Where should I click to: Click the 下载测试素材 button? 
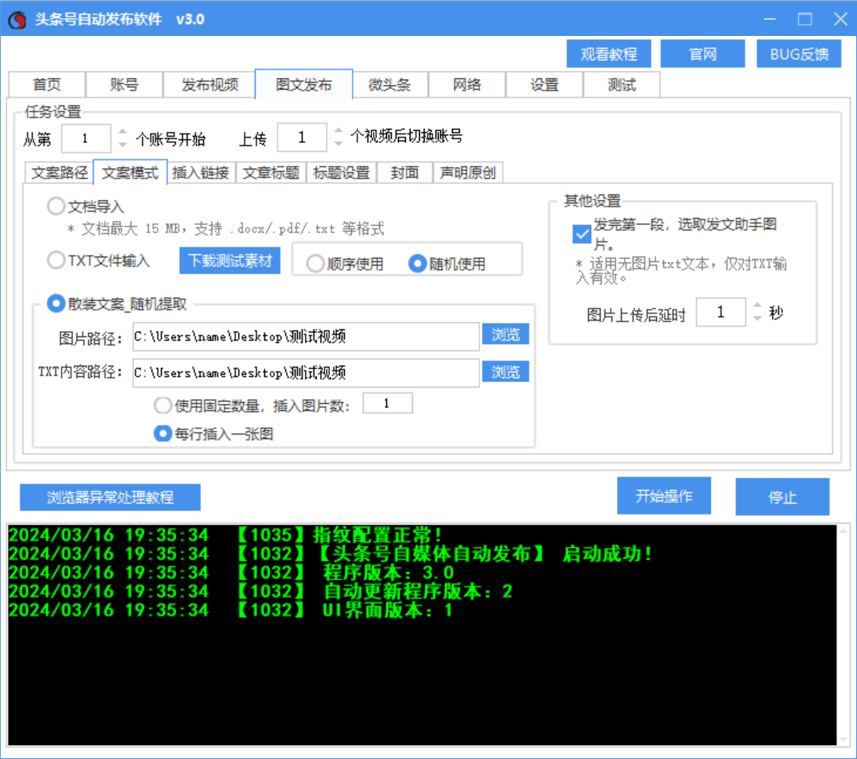click(230, 260)
